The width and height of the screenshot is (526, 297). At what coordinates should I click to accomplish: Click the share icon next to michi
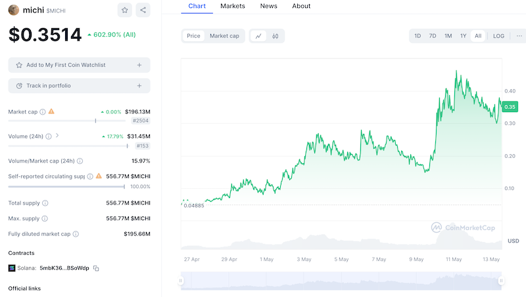[x=143, y=10]
